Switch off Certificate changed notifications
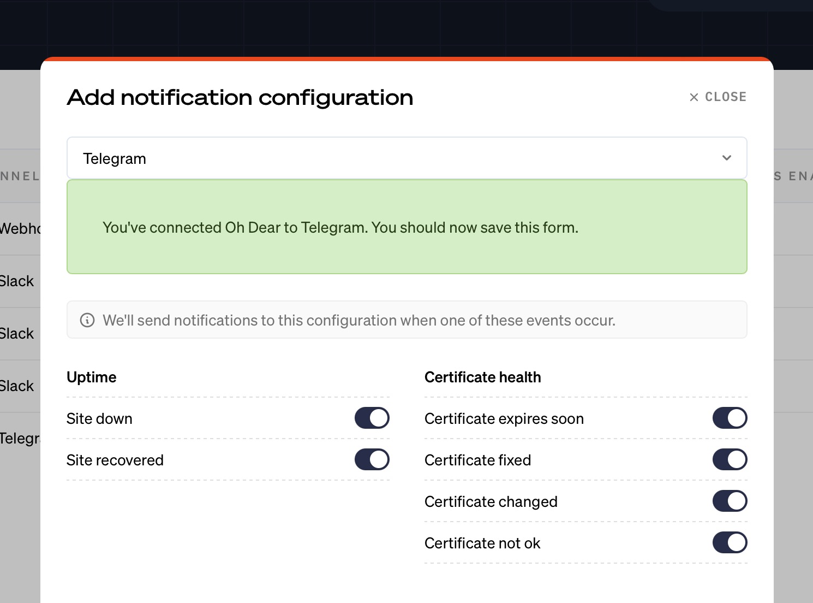Screen dimensions: 813x603 click(730, 501)
